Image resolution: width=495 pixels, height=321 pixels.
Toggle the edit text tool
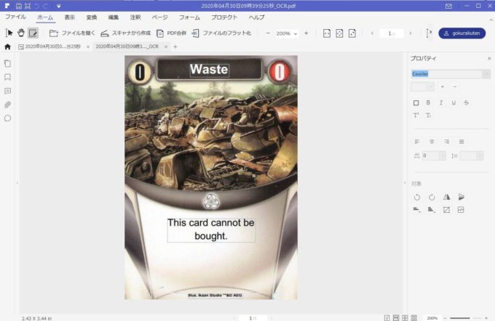tap(33, 33)
